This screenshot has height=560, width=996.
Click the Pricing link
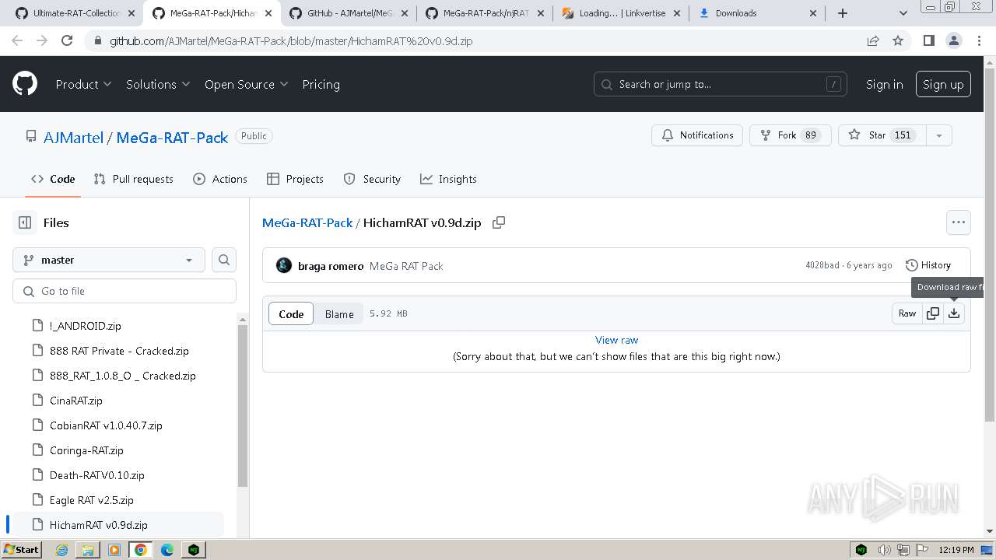coord(321,84)
